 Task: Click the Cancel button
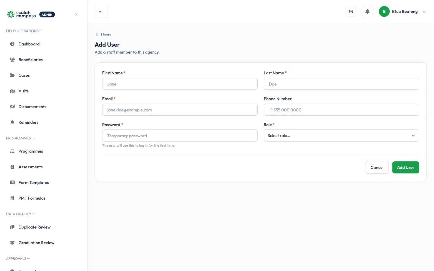(377, 167)
